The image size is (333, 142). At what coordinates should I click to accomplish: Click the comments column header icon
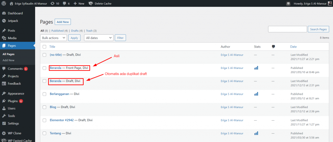(273, 47)
